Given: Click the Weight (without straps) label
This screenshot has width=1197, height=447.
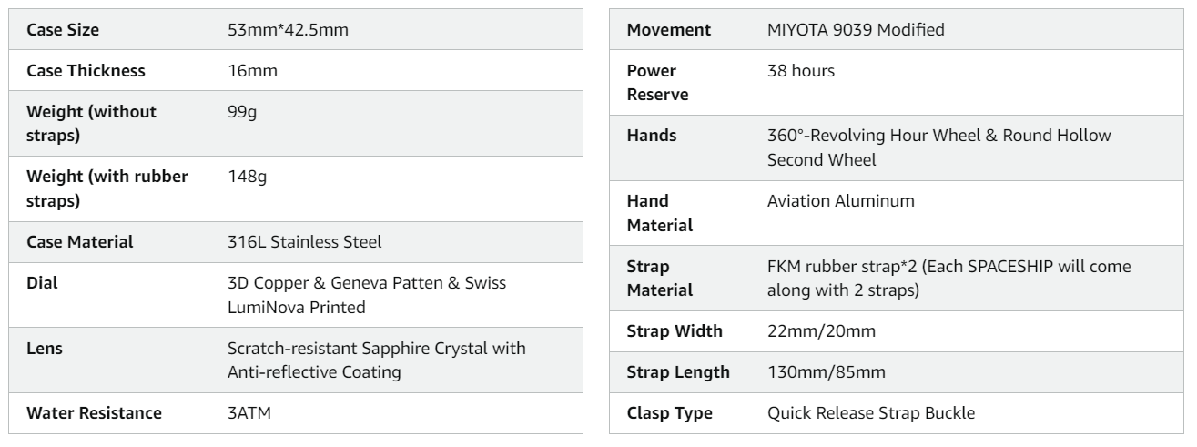Looking at the screenshot, I should point(91,124).
